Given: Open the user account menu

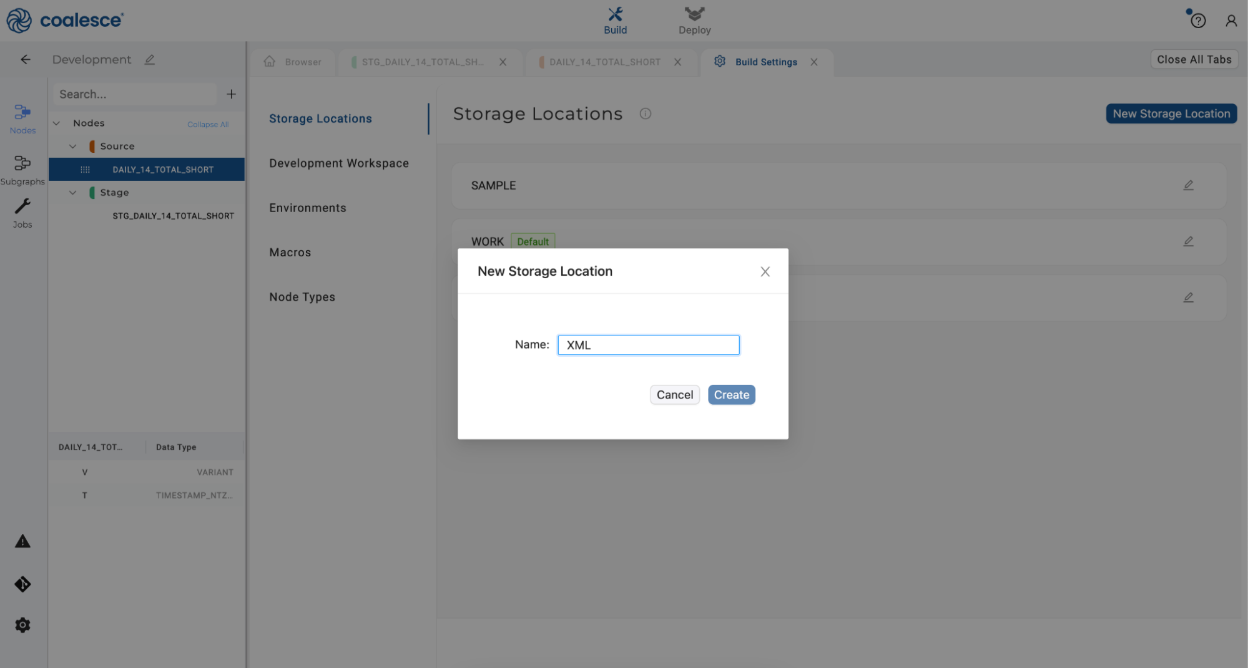Looking at the screenshot, I should (1231, 20).
